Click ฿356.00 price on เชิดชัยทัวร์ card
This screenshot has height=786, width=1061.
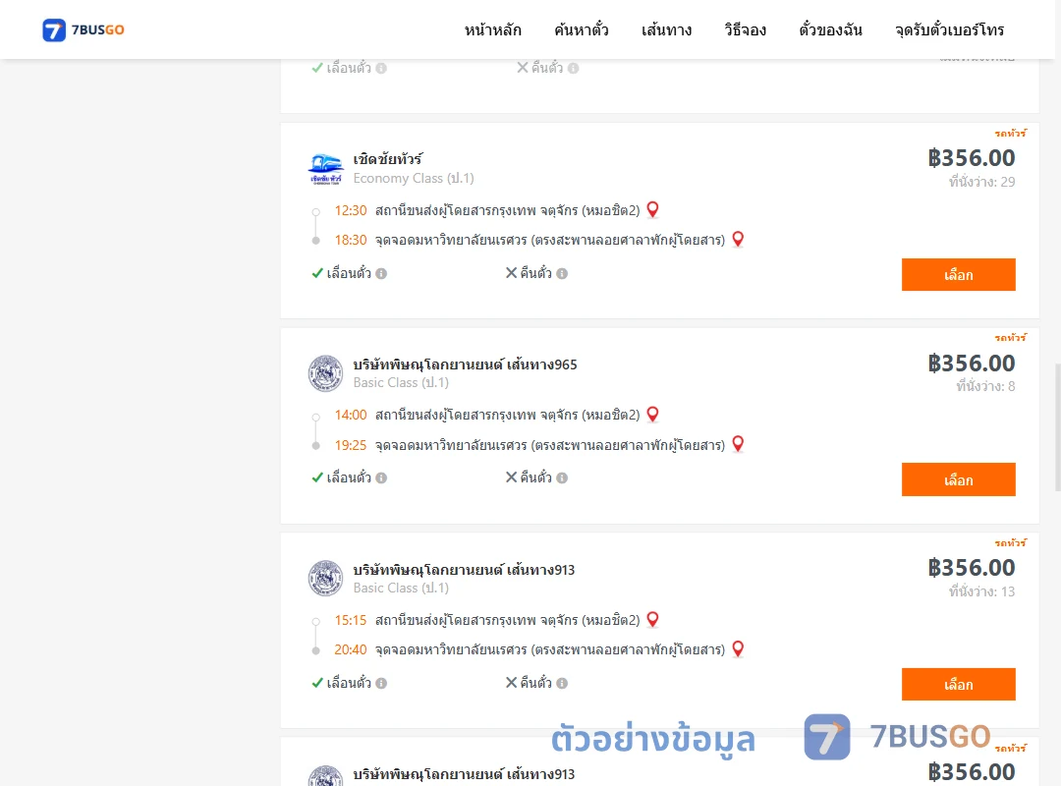click(x=972, y=158)
